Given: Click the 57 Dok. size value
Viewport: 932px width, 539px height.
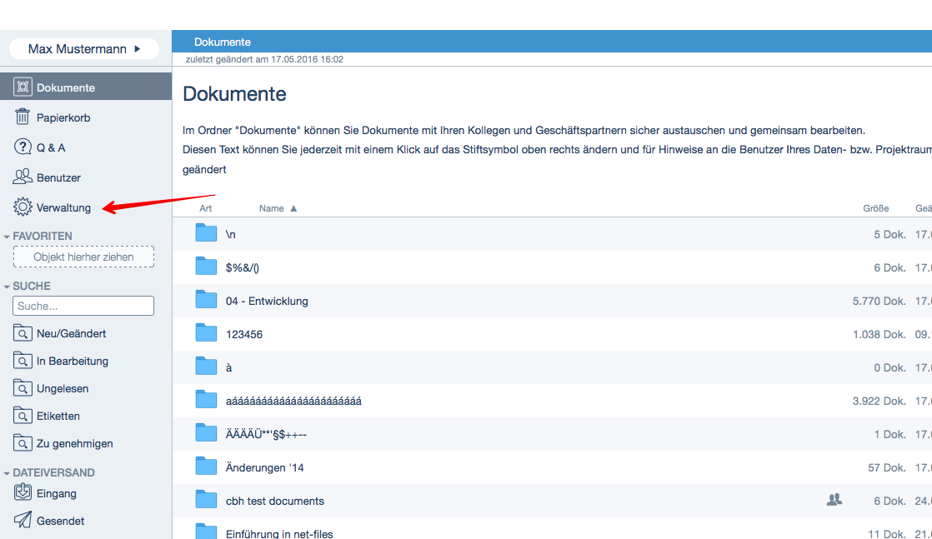Looking at the screenshot, I should coord(887,467).
